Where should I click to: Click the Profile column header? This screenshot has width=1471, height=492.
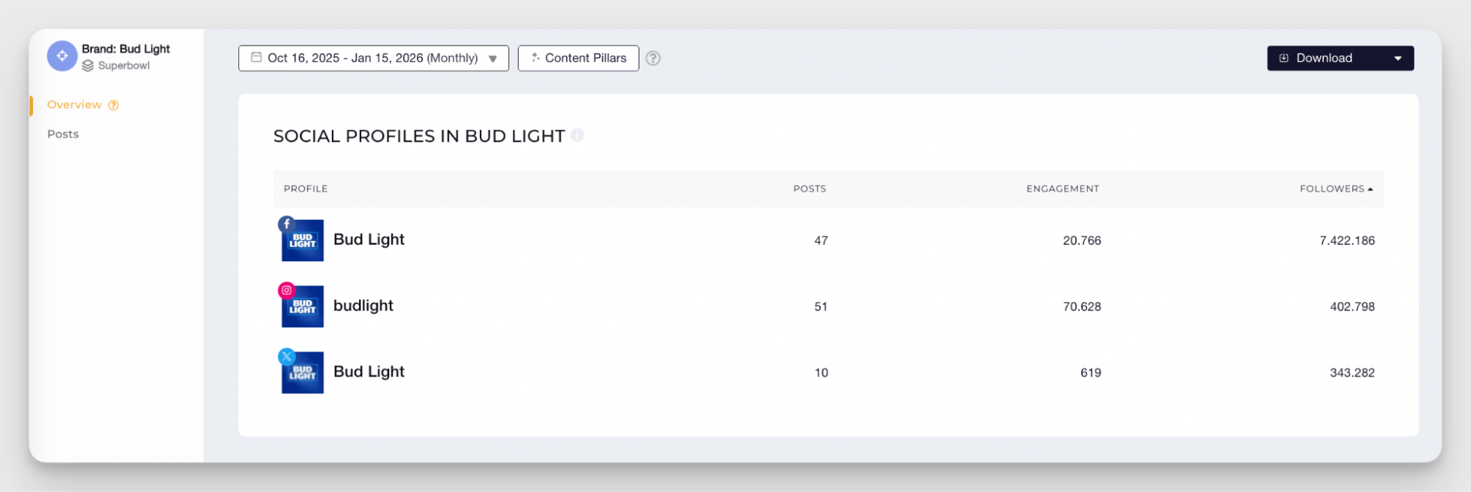(306, 189)
